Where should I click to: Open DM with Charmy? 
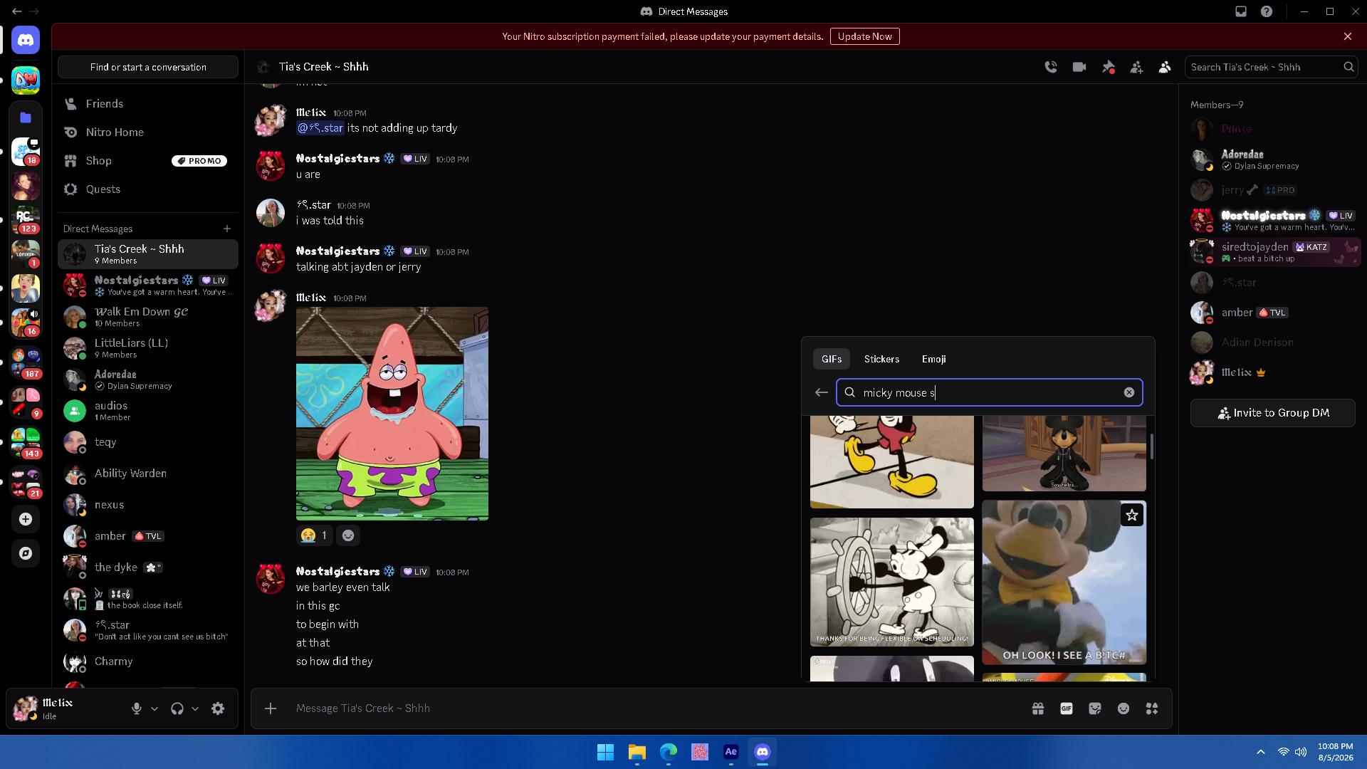pos(148,661)
